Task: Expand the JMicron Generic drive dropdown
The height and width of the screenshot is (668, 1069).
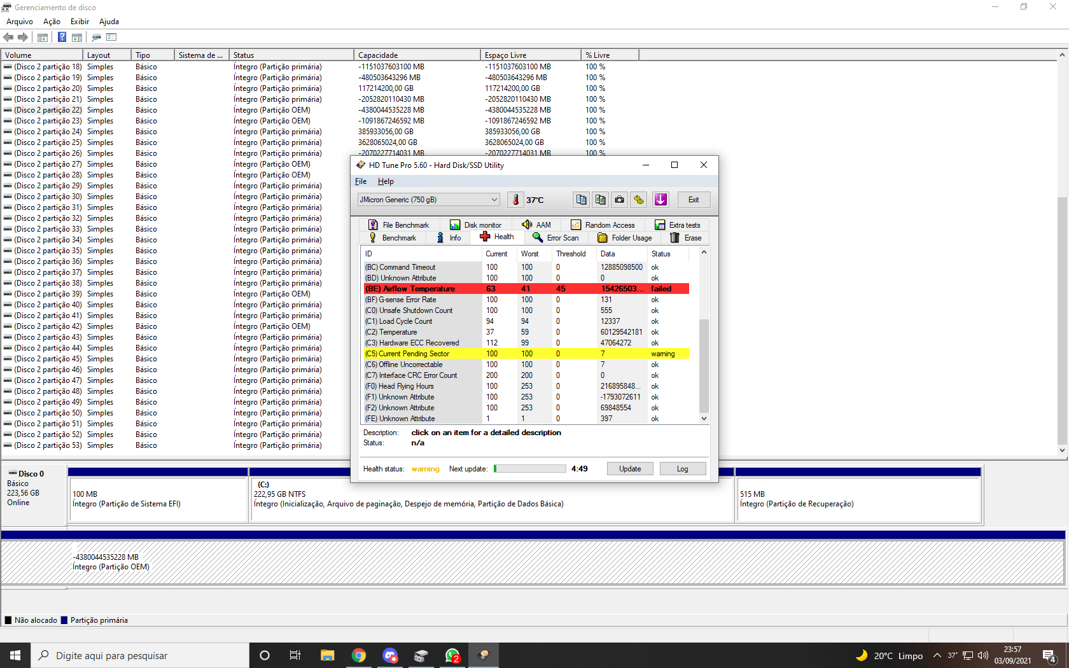Action: (429, 200)
